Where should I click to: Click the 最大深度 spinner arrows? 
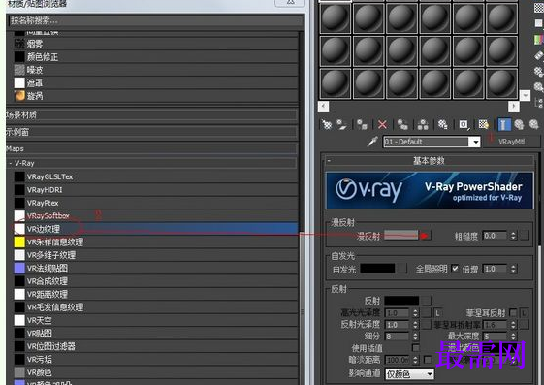point(513,337)
